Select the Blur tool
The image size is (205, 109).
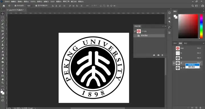pyautogui.click(x=3, y=58)
